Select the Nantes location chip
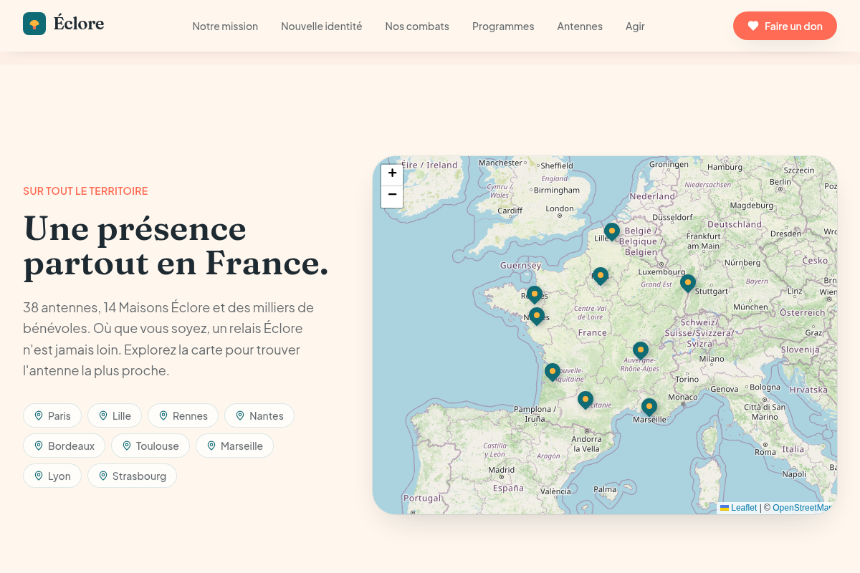 (x=259, y=415)
